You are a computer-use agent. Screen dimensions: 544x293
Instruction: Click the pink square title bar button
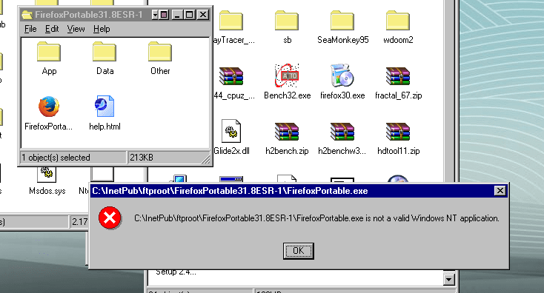pos(164,15)
